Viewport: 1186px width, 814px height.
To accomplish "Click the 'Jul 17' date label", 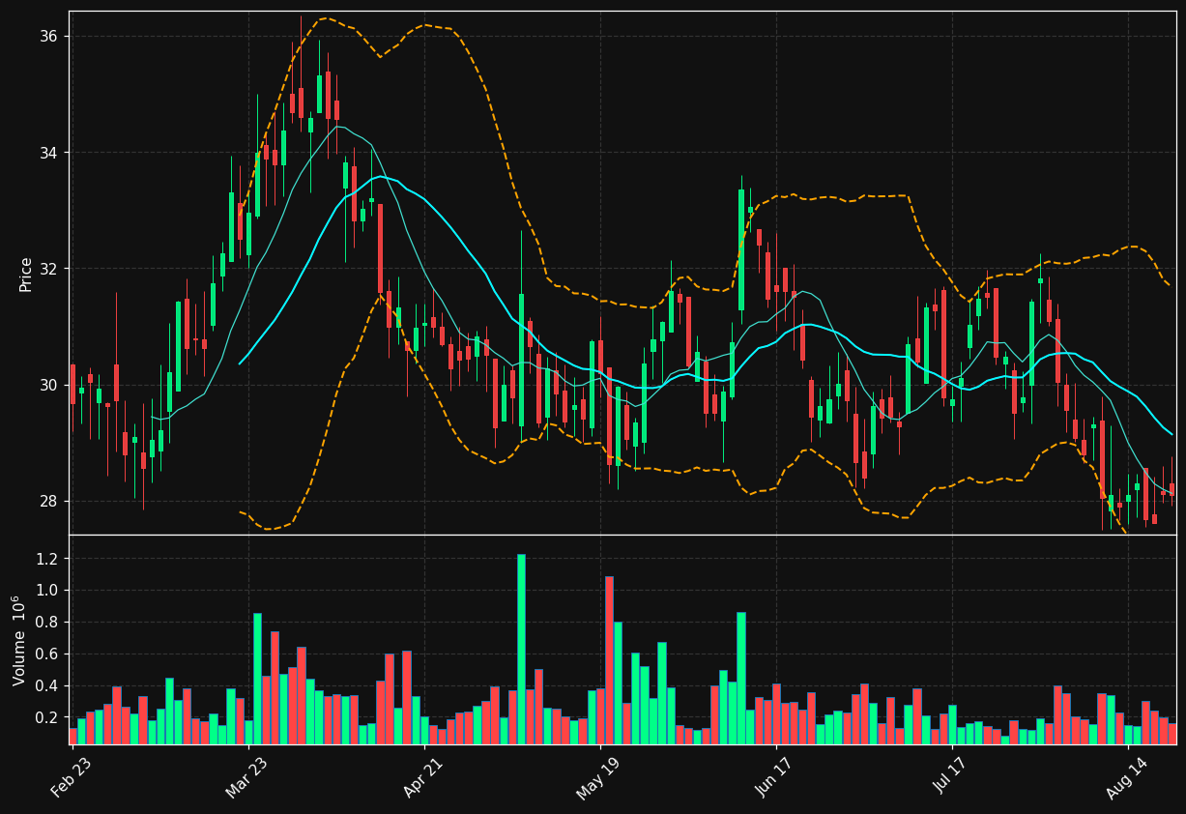I will (x=951, y=776).
